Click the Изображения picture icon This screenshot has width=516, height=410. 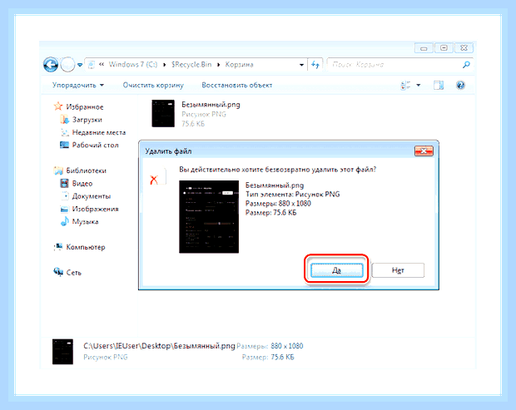(x=65, y=209)
